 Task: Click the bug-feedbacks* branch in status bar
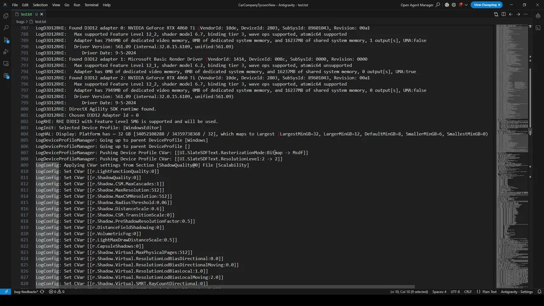coord(26,292)
